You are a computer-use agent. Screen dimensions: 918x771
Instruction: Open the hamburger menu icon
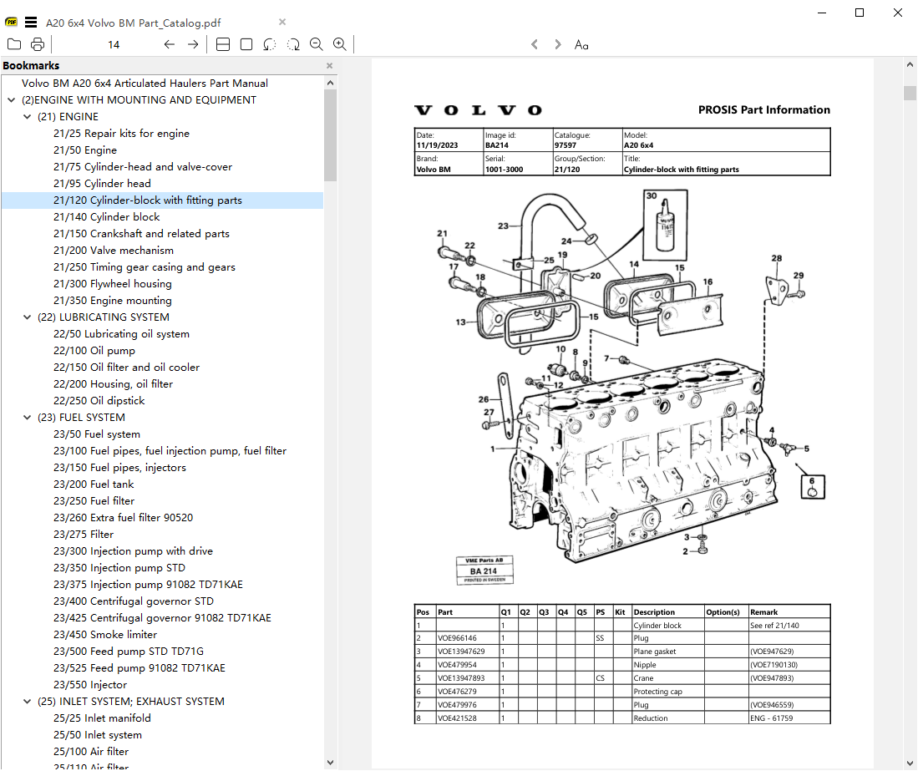pyautogui.click(x=31, y=23)
